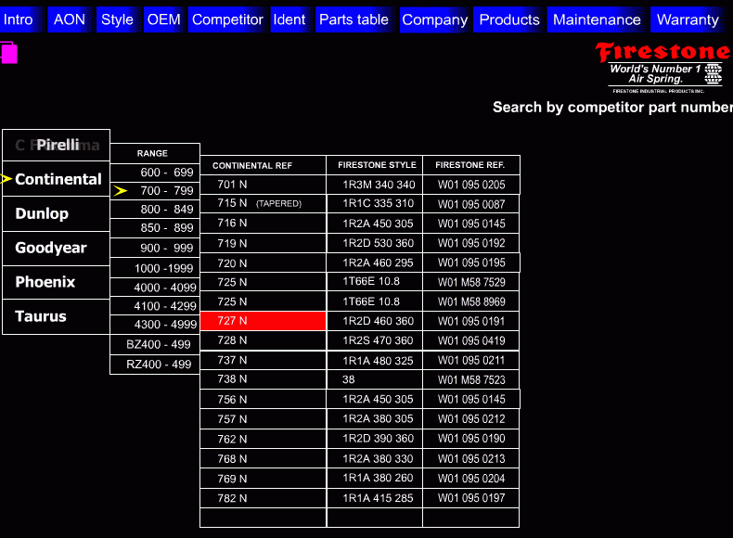The height and width of the screenshot is (538, 733).
Task: Select Continental ref 782 N
Action: (264, 498)
